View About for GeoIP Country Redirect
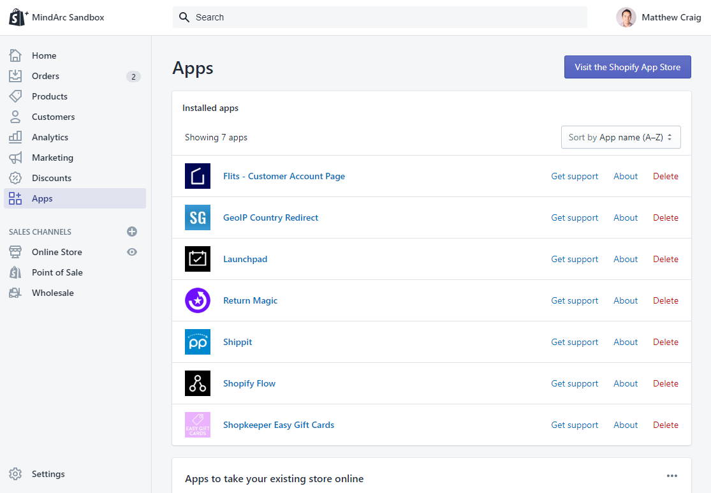Image resolution: width=711 pixels, height=493 pixels. coord(626,217)
